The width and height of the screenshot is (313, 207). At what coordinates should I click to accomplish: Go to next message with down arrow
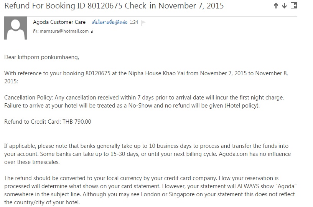[x=284, y=6]
